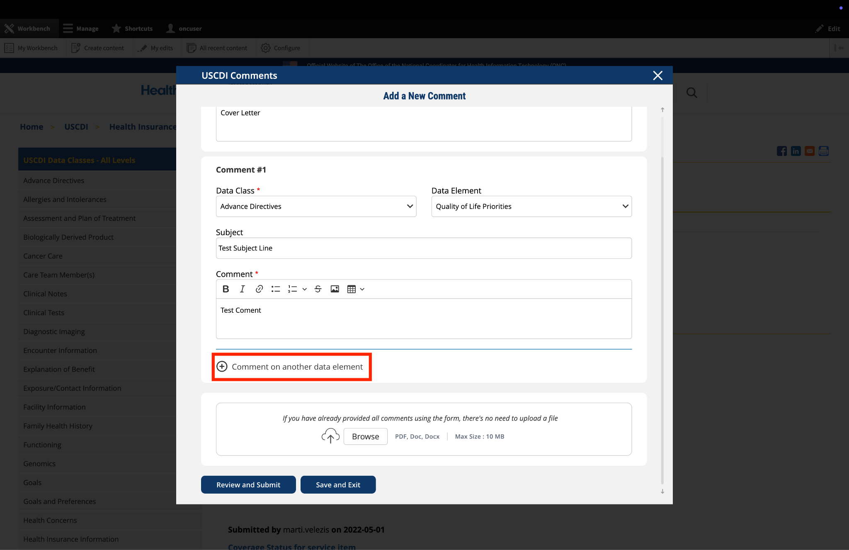The image size is (849, 550).
Task: Click Review and Submit button
Action: coord(248,484)
